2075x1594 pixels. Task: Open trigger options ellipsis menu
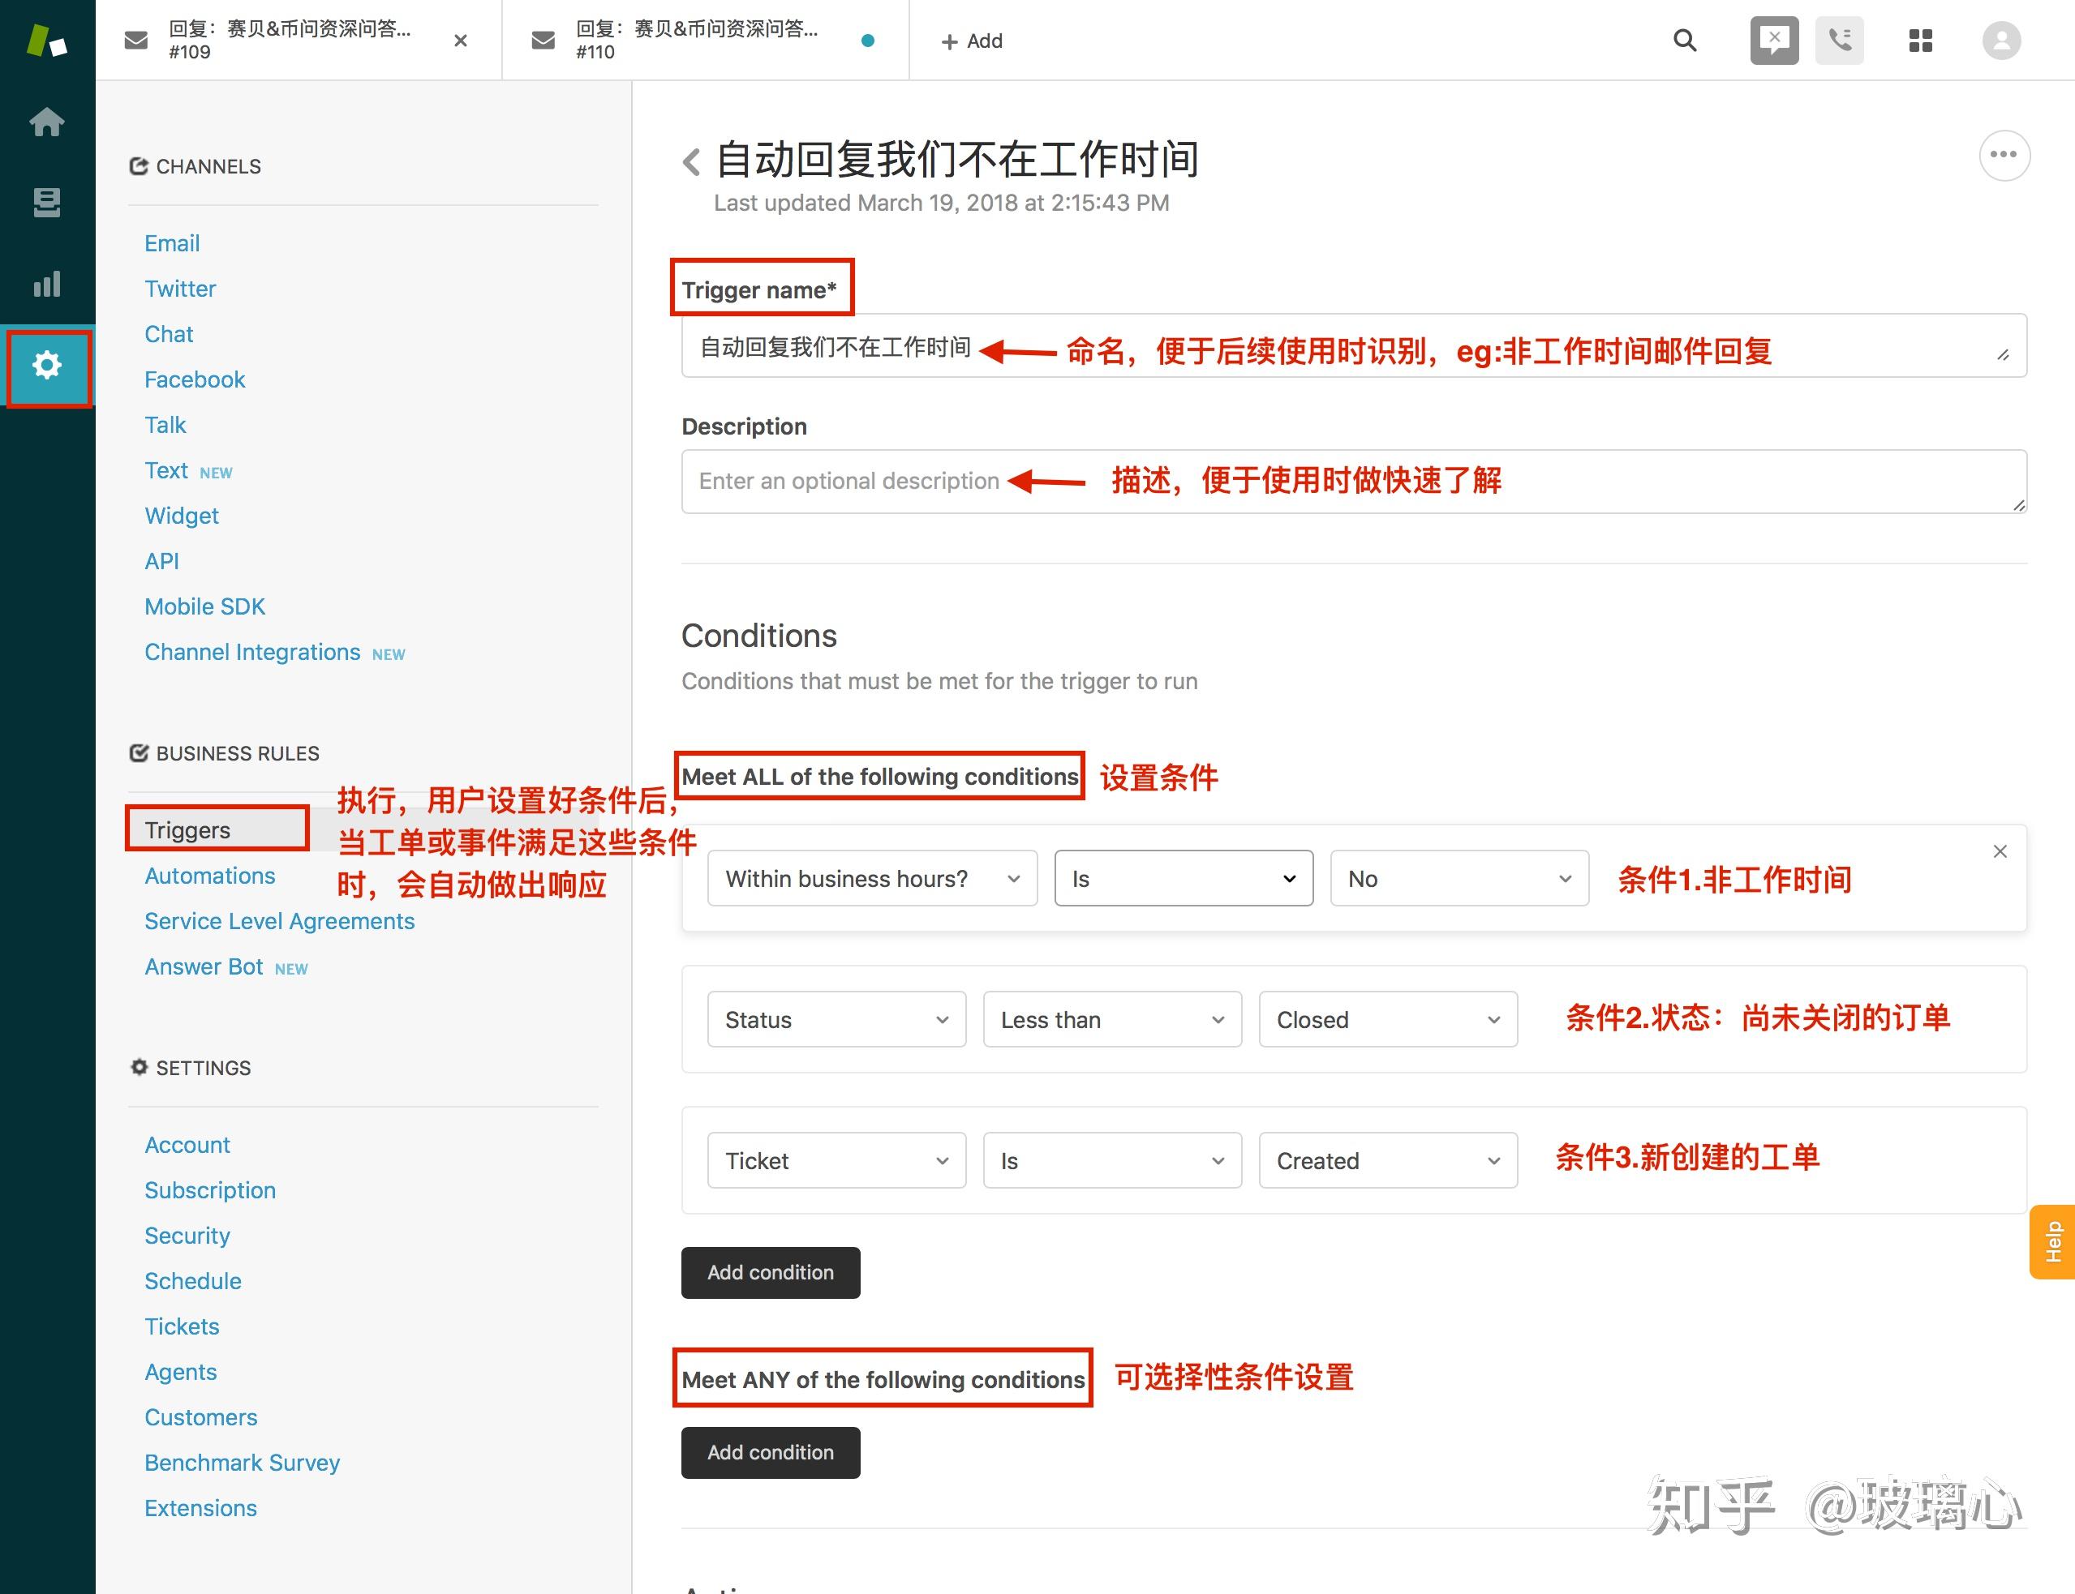2003,156
